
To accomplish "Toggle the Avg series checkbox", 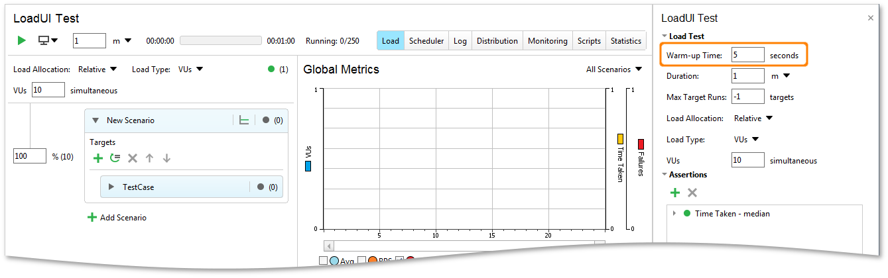I will 324,261.
